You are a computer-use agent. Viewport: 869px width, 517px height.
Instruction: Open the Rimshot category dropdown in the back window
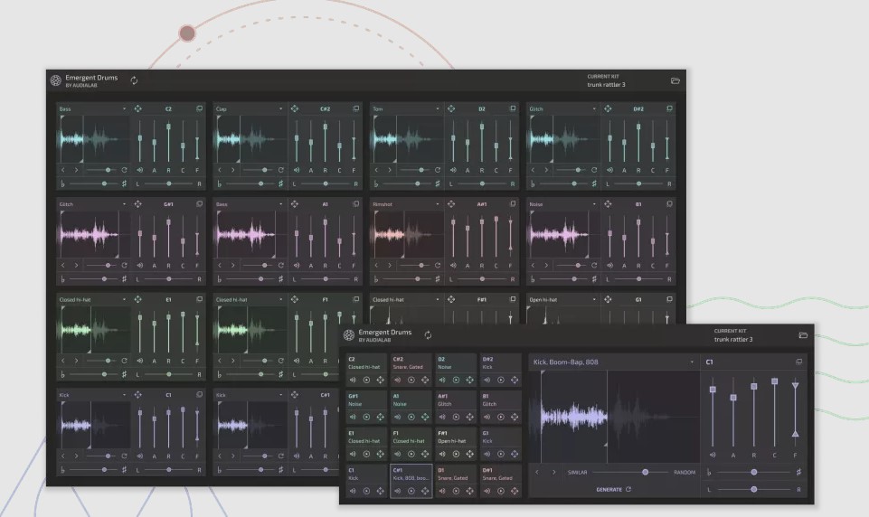click(406, 204)
